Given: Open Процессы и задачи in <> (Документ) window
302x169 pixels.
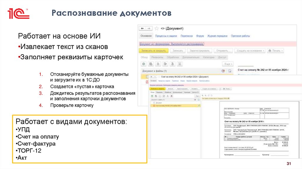Looking at the screenshot, I should [166, 36].
